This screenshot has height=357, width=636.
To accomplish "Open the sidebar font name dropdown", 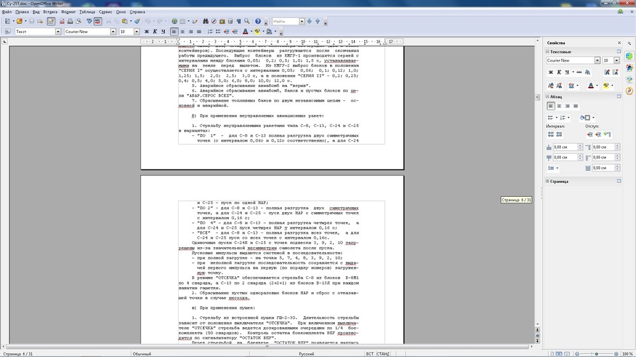I will (x=597, y=60).
